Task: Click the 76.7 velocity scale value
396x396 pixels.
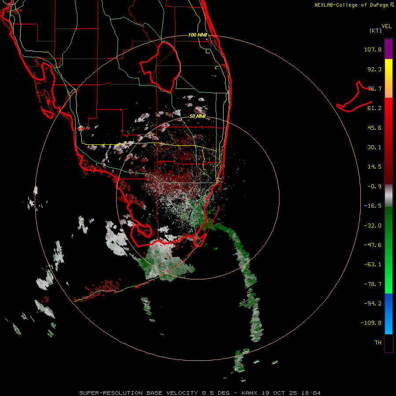Action: (x=374, y=88)
